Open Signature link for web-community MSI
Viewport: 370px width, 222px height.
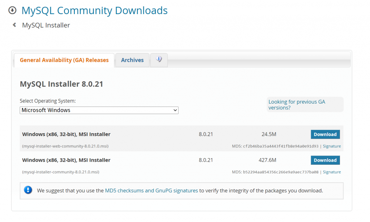click(x=332, y=146)
